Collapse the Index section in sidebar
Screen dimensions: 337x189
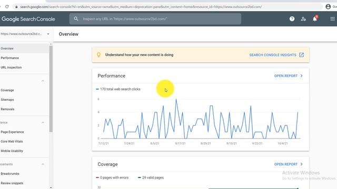tap(43, 81)
